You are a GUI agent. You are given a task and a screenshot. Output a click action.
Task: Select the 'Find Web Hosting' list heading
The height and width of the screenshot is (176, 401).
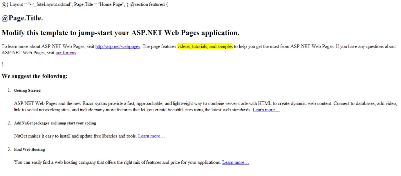tap(29, 149)
